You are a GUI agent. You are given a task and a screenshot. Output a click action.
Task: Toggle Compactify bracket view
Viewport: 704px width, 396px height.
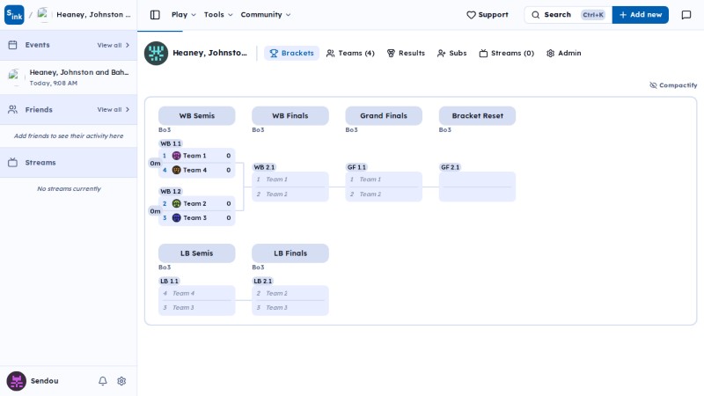pyautogui.click(x=673, y=84)
